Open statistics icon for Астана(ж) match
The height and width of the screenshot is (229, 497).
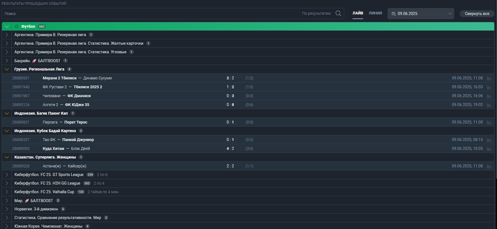(x=489, y=166)
